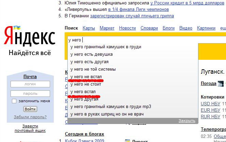The height and width of the screenshot is (142, 226).
Task: Click the пароль input field
Action: click(30, 93)
